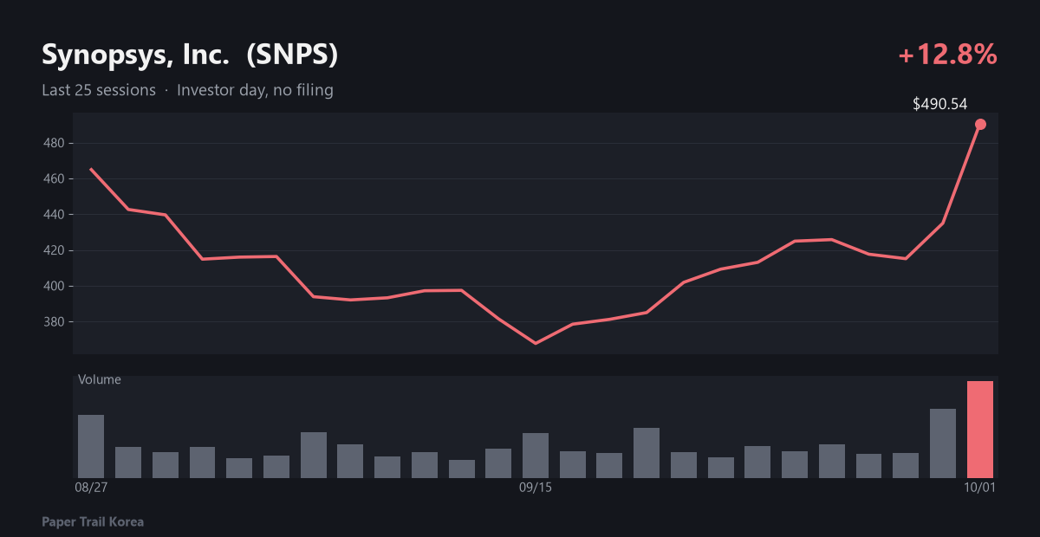Select the final price dot on the line
Image resolution: width=1040 pixels, height=537 pixels.
coord(980,125)
